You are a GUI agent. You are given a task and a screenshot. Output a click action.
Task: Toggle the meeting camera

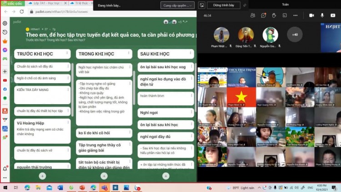pos(311,15)
